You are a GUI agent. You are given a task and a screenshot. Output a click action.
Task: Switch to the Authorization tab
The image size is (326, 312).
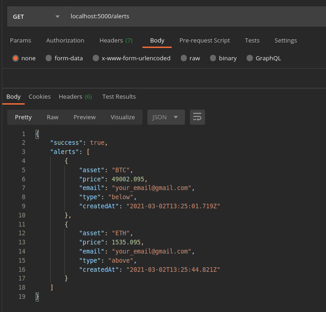pyautogui.click(x=65, y=41)
